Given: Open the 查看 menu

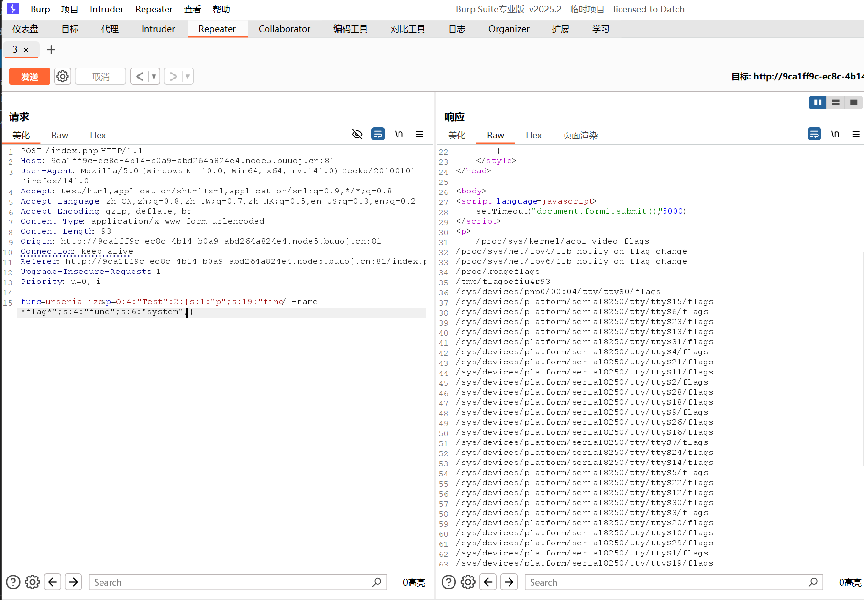Looking at the screenshot, I should click(x=193, y=9).
